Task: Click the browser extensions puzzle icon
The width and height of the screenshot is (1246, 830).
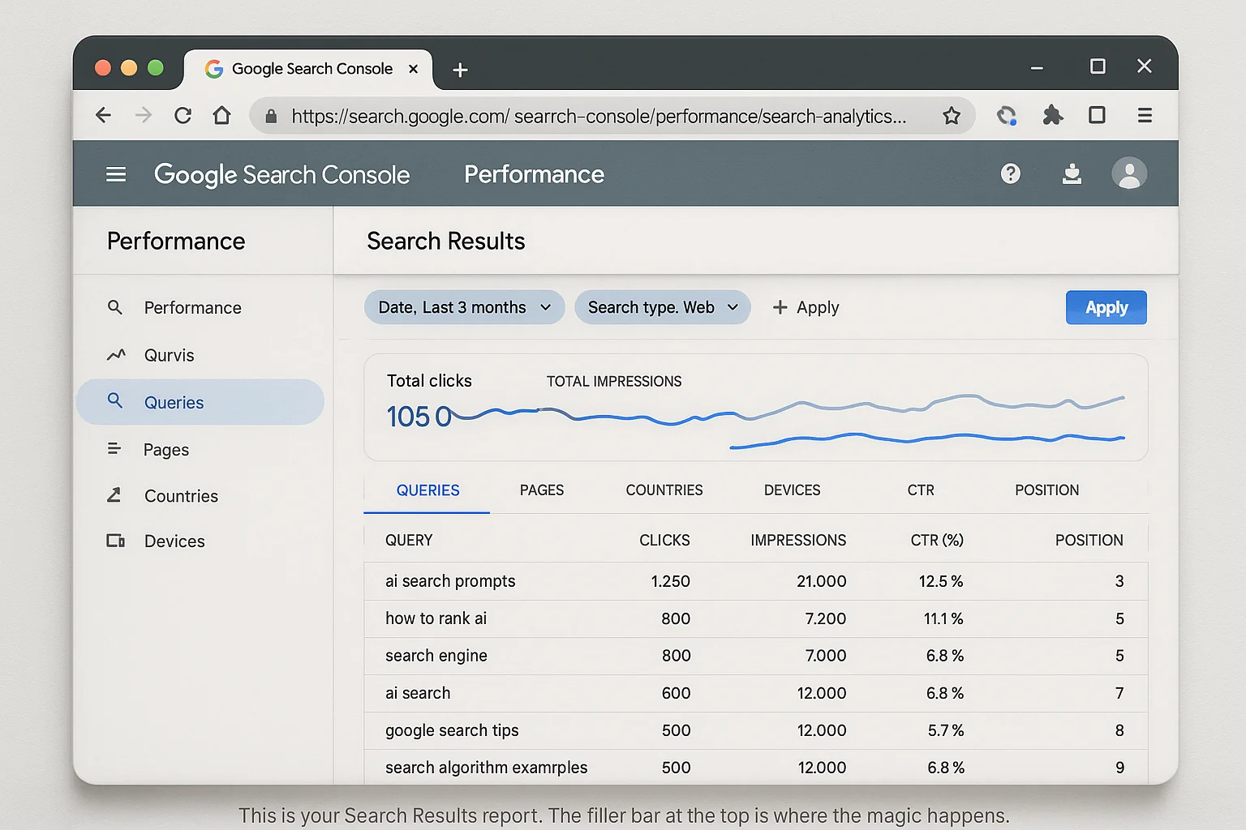Action: click(1052, 115)
